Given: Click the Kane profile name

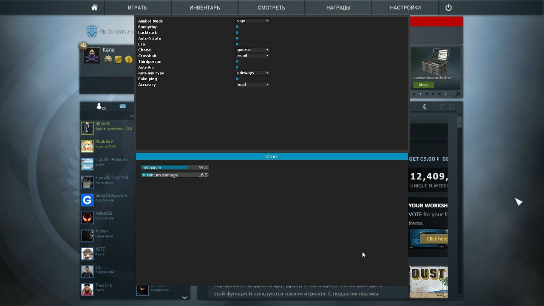Looking at the screenshot, I should (x=109, y=50).
